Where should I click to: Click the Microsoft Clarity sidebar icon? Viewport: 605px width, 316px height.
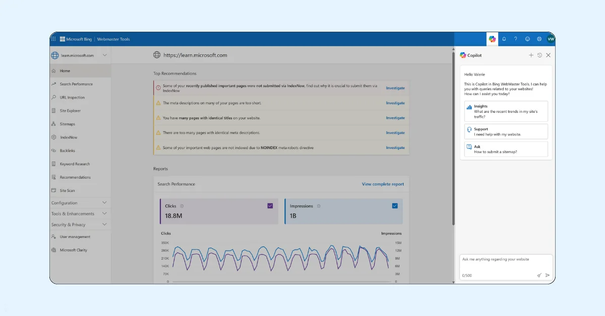pos(54,250)
